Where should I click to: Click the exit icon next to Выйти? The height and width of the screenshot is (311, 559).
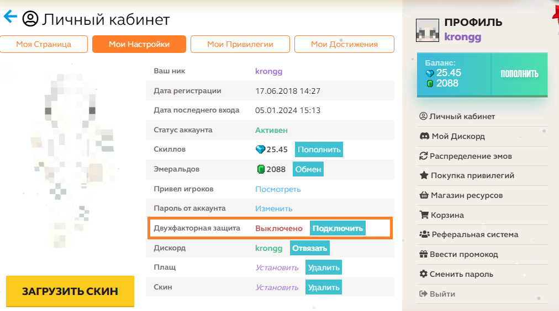pos(423,293)
